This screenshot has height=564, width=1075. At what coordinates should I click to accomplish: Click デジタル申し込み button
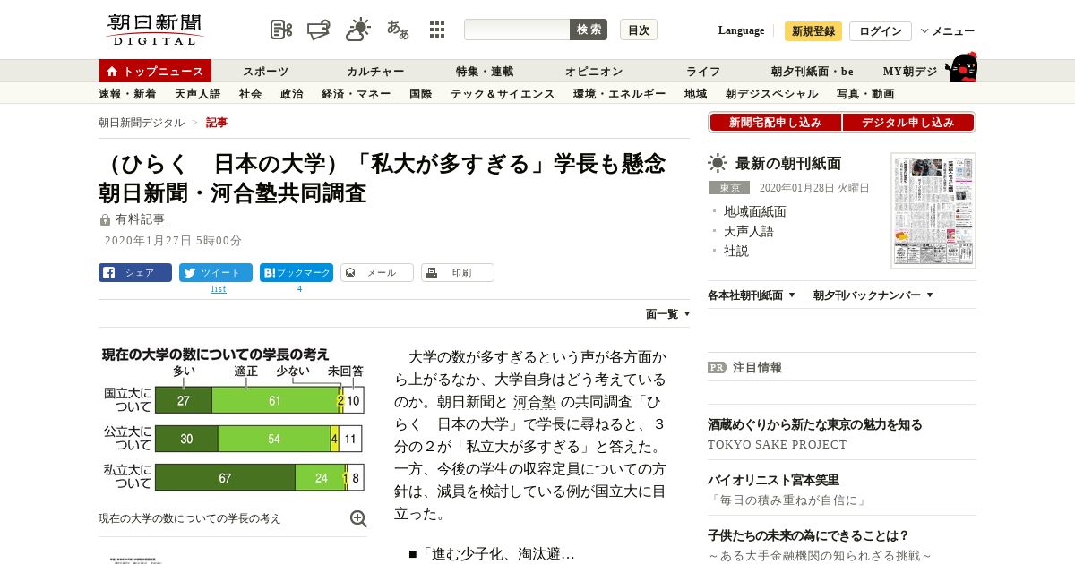pos(907,123)
